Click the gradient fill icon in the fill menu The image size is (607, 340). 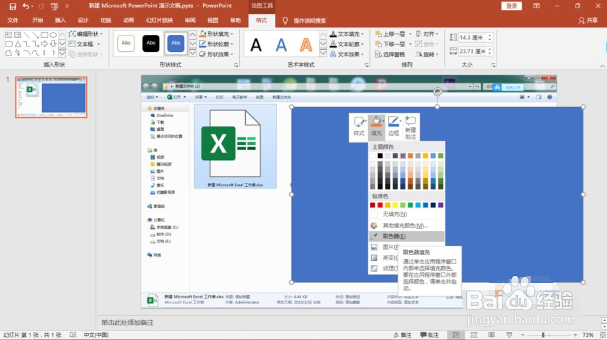tap(374, 258)
